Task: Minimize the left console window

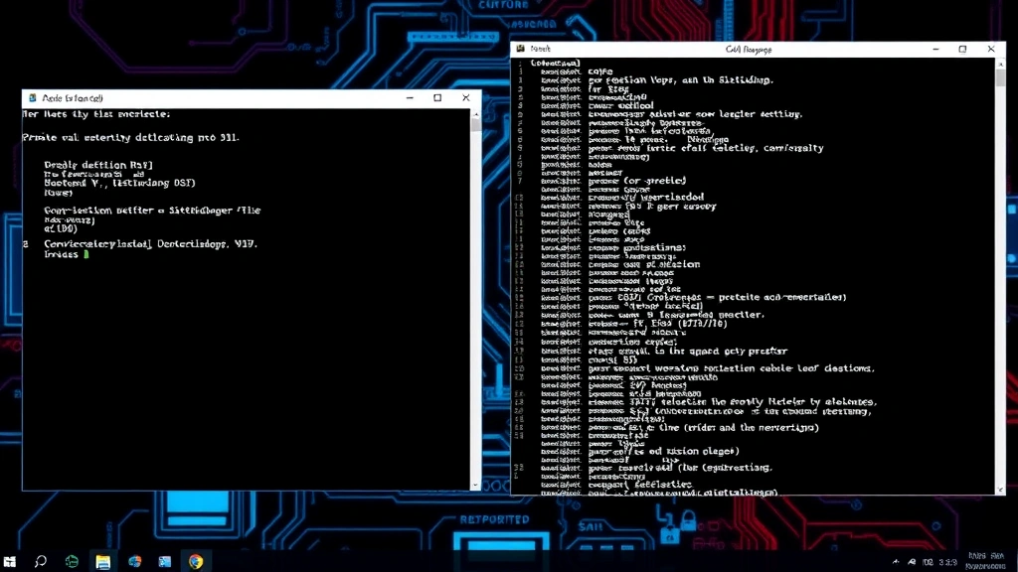Action: [x=409, y=98]
